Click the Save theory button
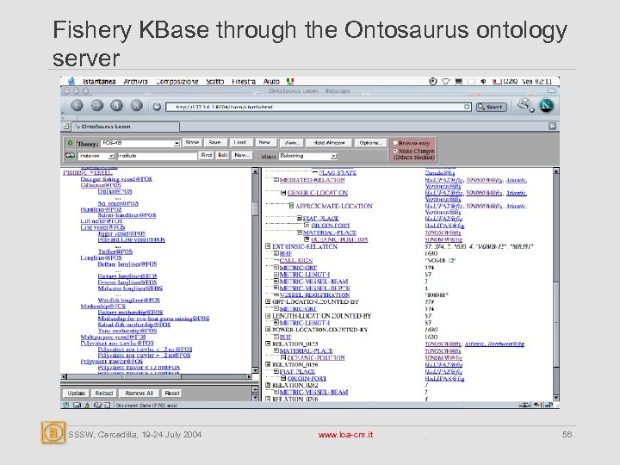Image resolution: width=620 pixels, height=465 pixels. (214, 142)
